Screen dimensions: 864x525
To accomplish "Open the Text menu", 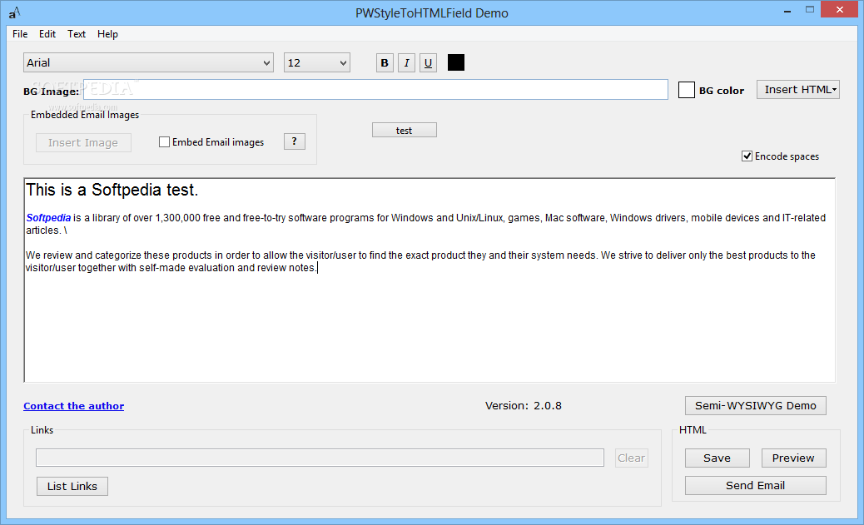I will 77,34.
